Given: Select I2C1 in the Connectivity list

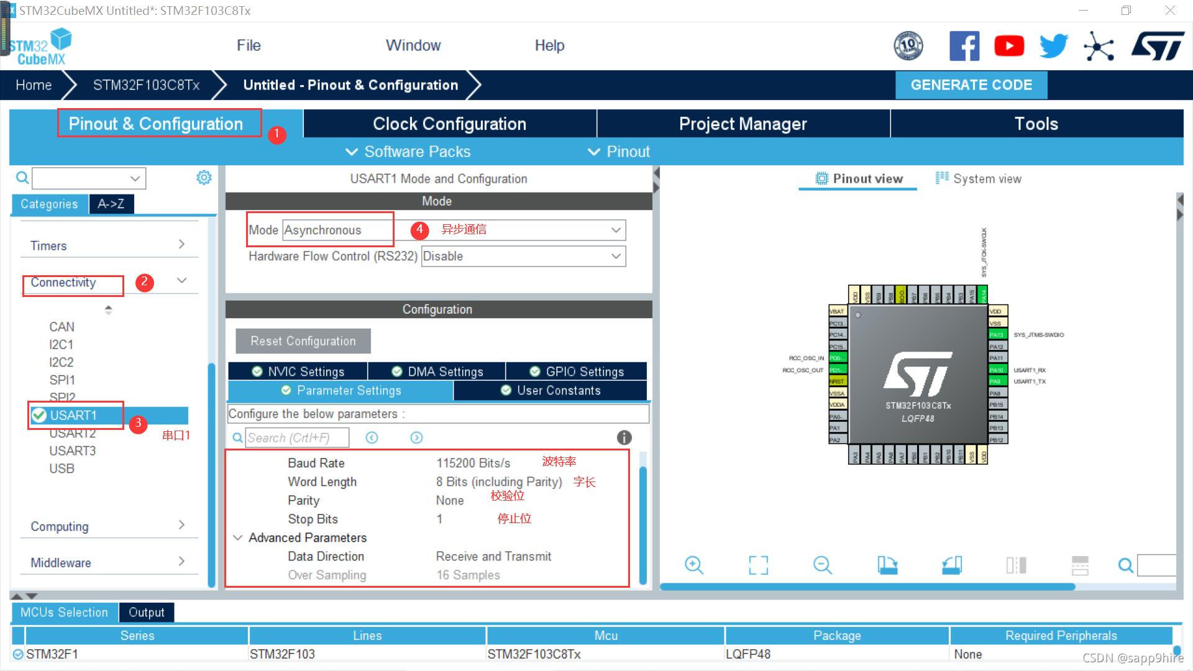Looking at the screenshot, I should (62, 344).
